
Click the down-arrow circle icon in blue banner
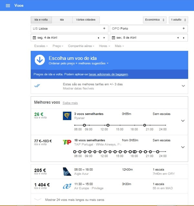pyautogui.click(x=40, y=60)
